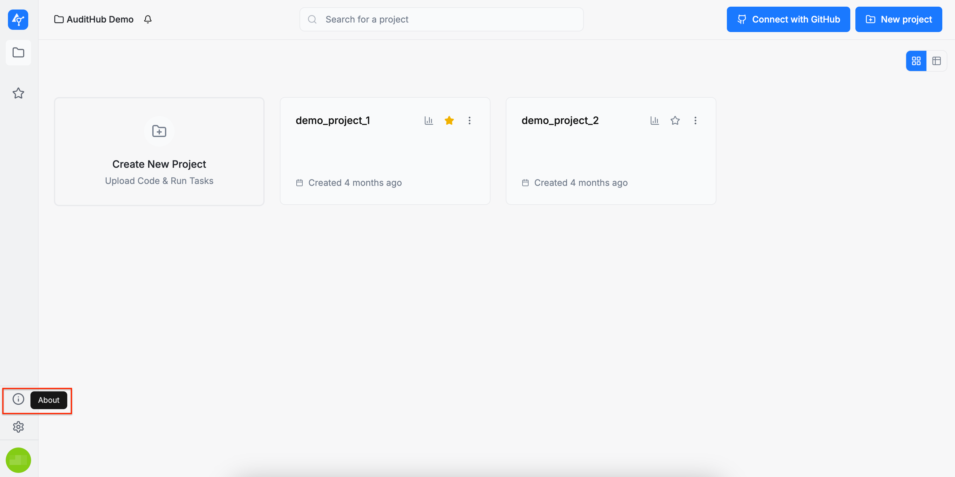Click the Connect with GitHub button
The height and width of the screenshot is (477, 955).
(788, 19)
